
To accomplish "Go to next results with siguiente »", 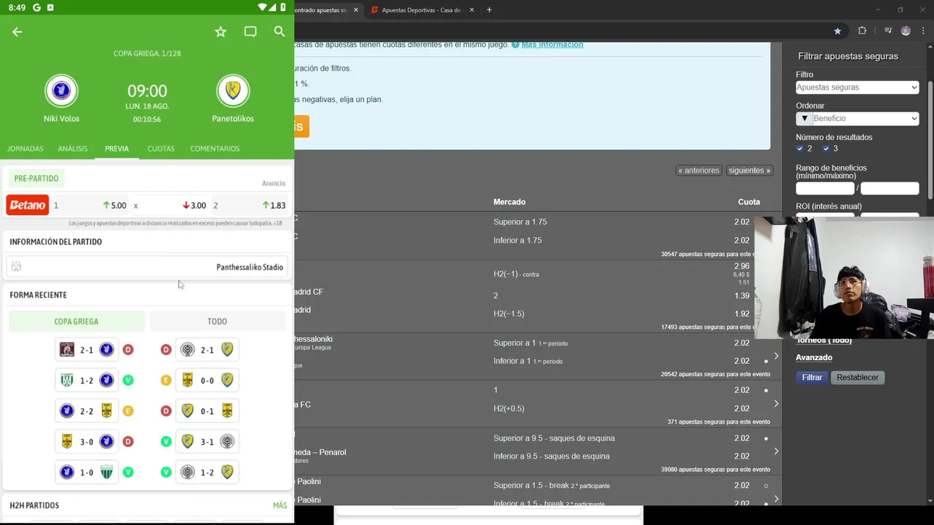I will [749, 171].
